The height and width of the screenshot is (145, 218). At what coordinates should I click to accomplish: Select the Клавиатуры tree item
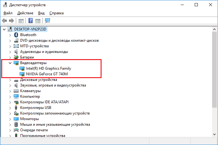(x=30, y=91)
